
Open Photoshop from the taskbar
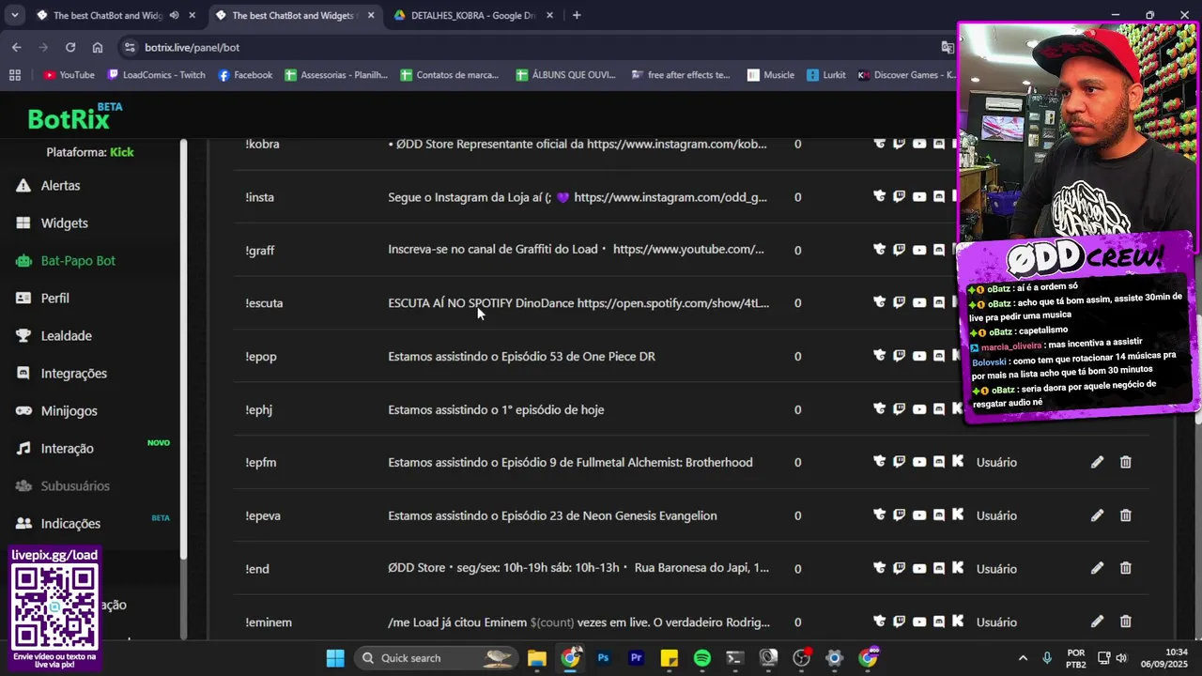(603, 658)
